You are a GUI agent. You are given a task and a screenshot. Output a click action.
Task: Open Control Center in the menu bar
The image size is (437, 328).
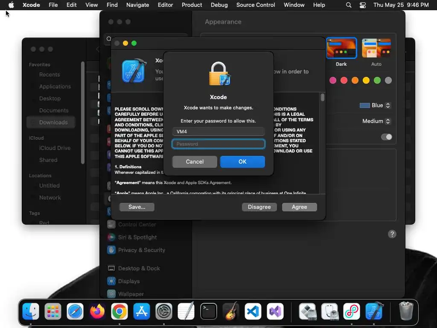363,5
